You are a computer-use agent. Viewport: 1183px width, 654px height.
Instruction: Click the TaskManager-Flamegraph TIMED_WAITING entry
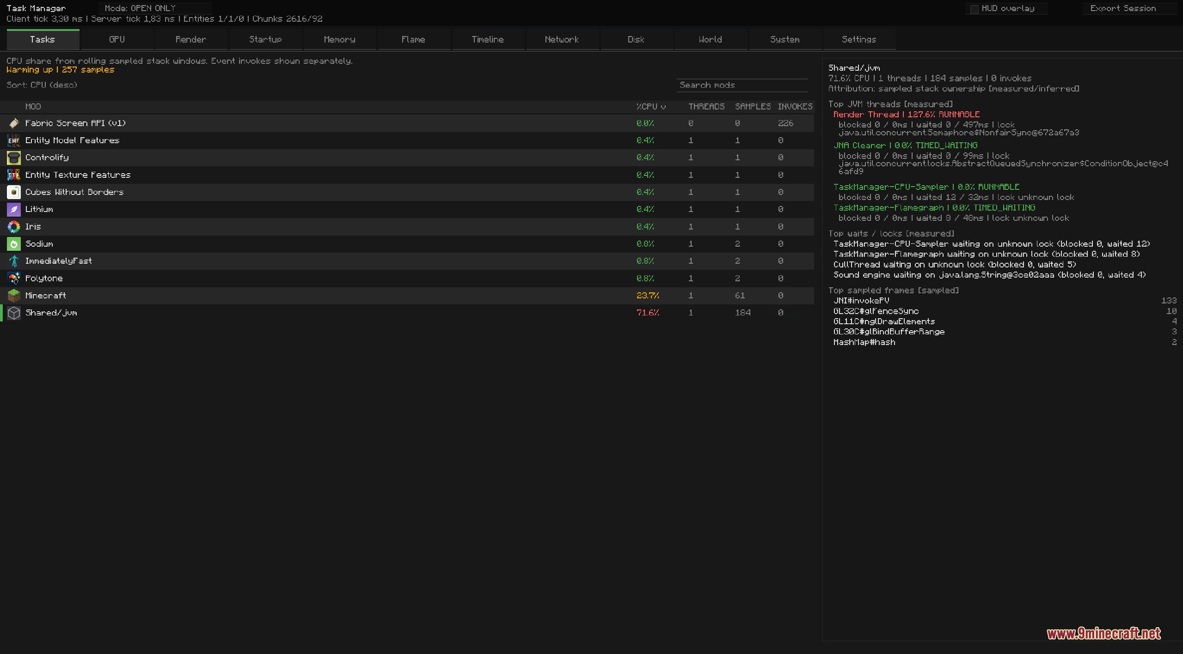[934, 208]
